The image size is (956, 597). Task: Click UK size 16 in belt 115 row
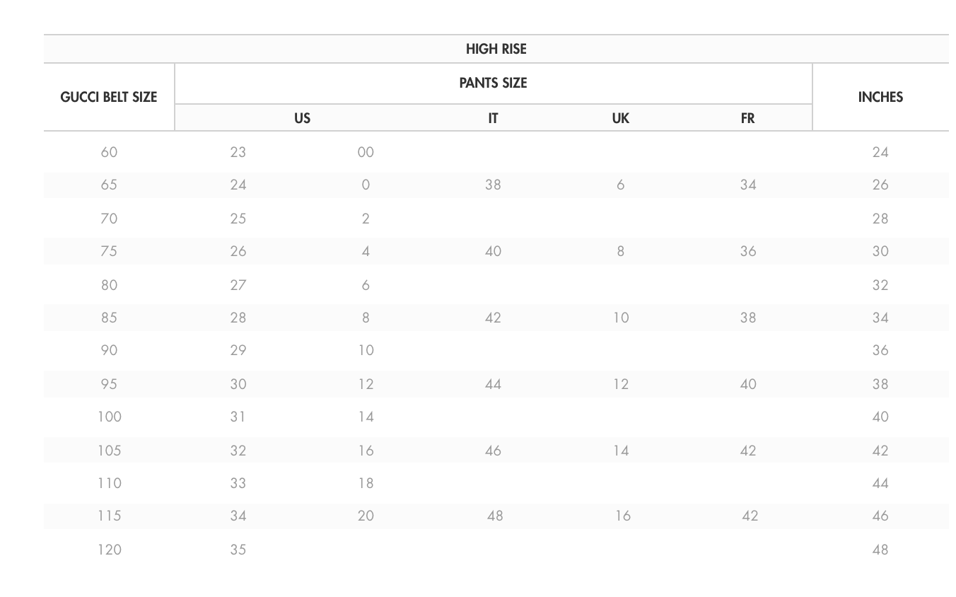(x=622, y=516)
